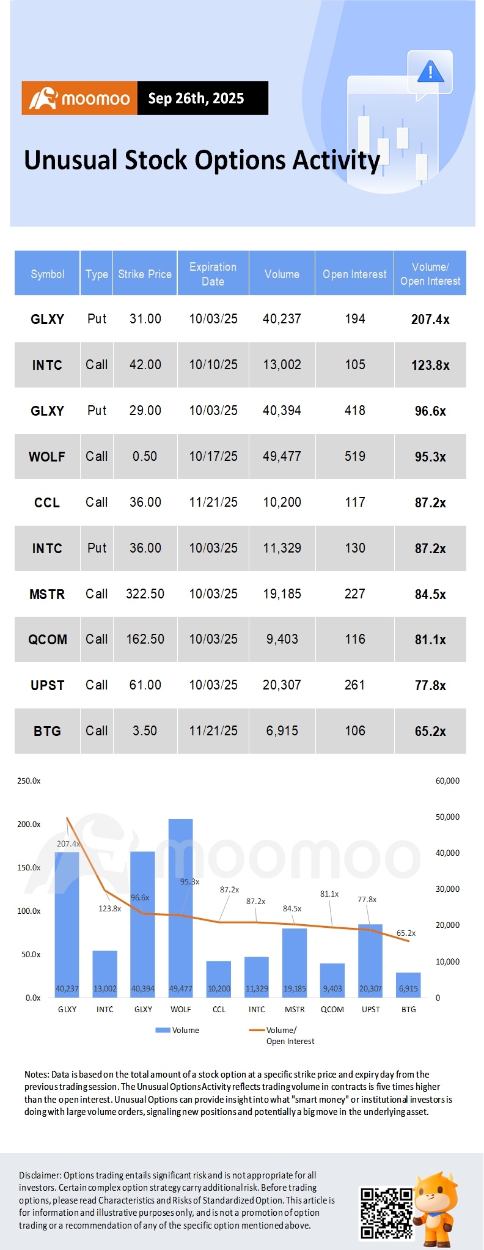Click the UPST volume bar labeled 20,307
This screenshot has height=1250, width=484.
370,960
